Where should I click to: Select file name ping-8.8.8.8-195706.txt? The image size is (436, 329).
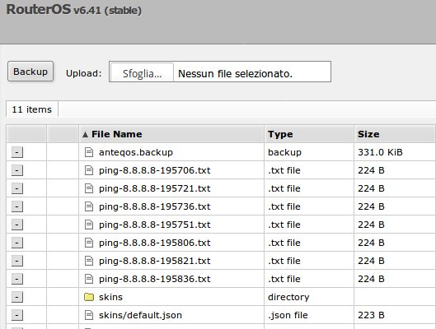(x=155, y=170)
